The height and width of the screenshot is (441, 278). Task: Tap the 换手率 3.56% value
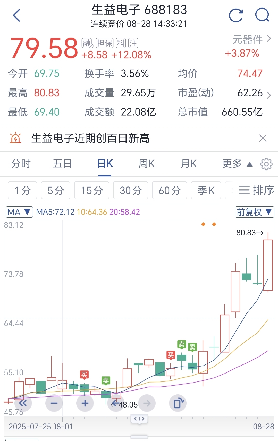pos(135,73)
